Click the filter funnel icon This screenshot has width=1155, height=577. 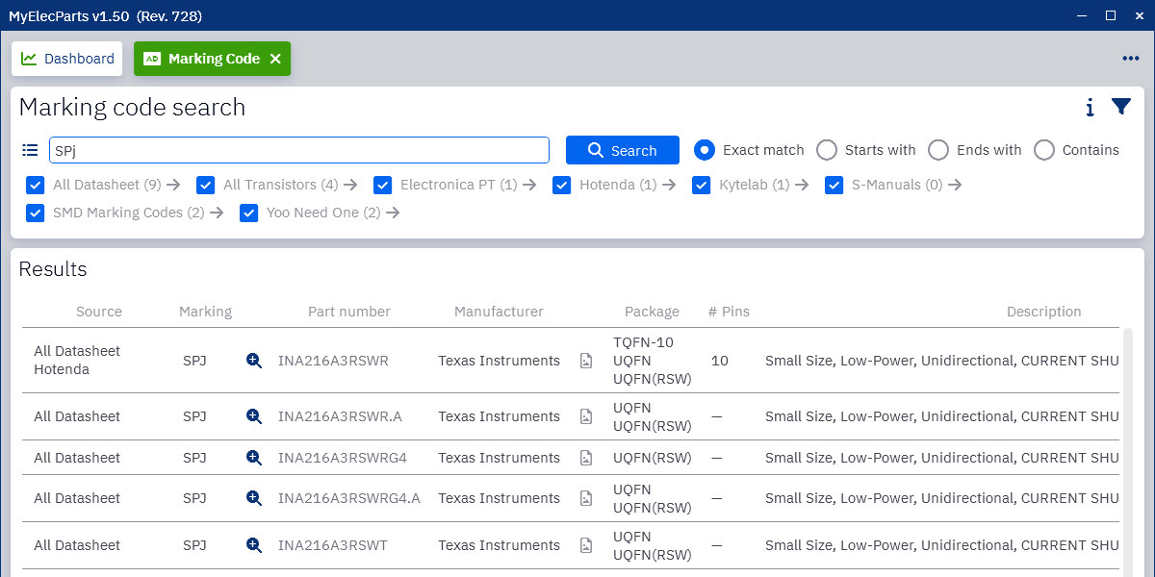tap(1121, 107)
